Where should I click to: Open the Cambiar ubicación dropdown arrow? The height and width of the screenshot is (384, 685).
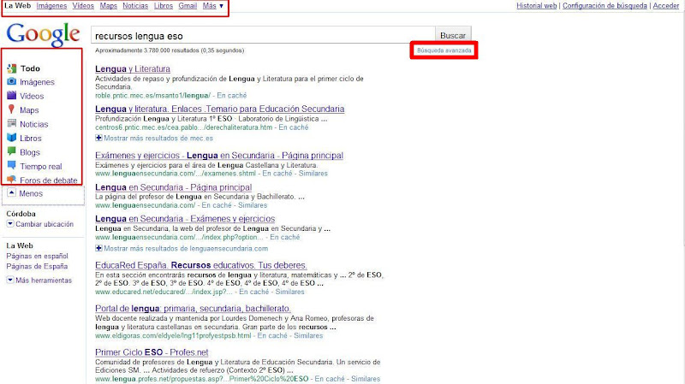(10, 224)
